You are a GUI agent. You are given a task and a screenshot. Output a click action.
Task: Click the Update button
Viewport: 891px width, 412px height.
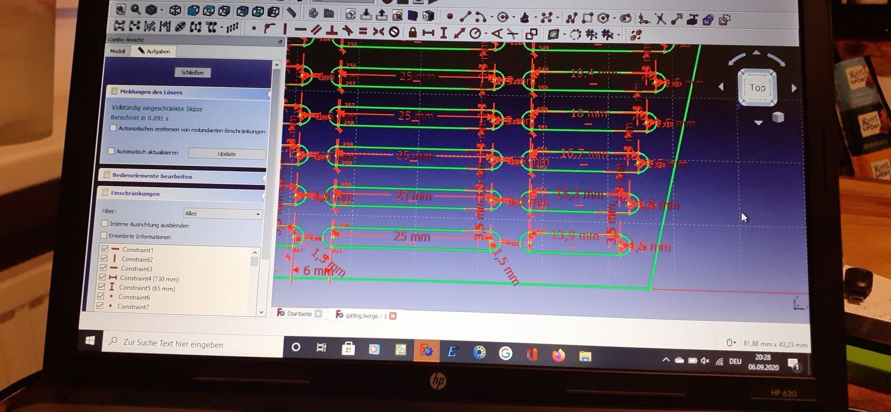tap(227, 154)
